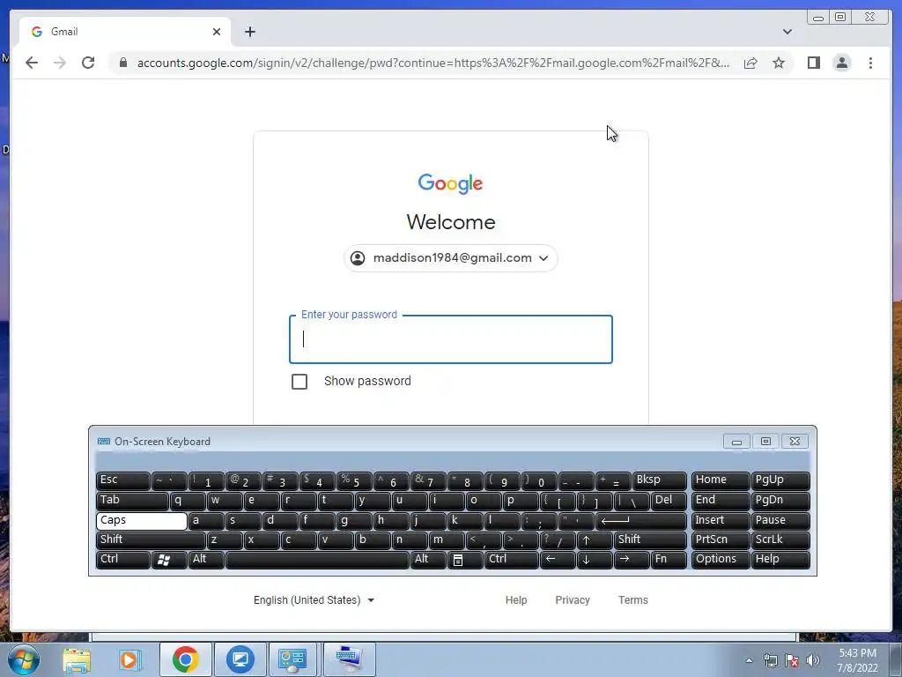Click the Del key
902x677 pixels.
tap(669, 501)
